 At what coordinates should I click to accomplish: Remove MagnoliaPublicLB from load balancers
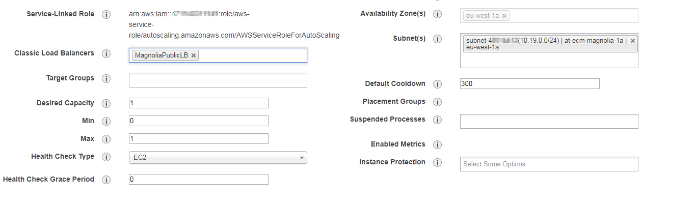point(194,55)
